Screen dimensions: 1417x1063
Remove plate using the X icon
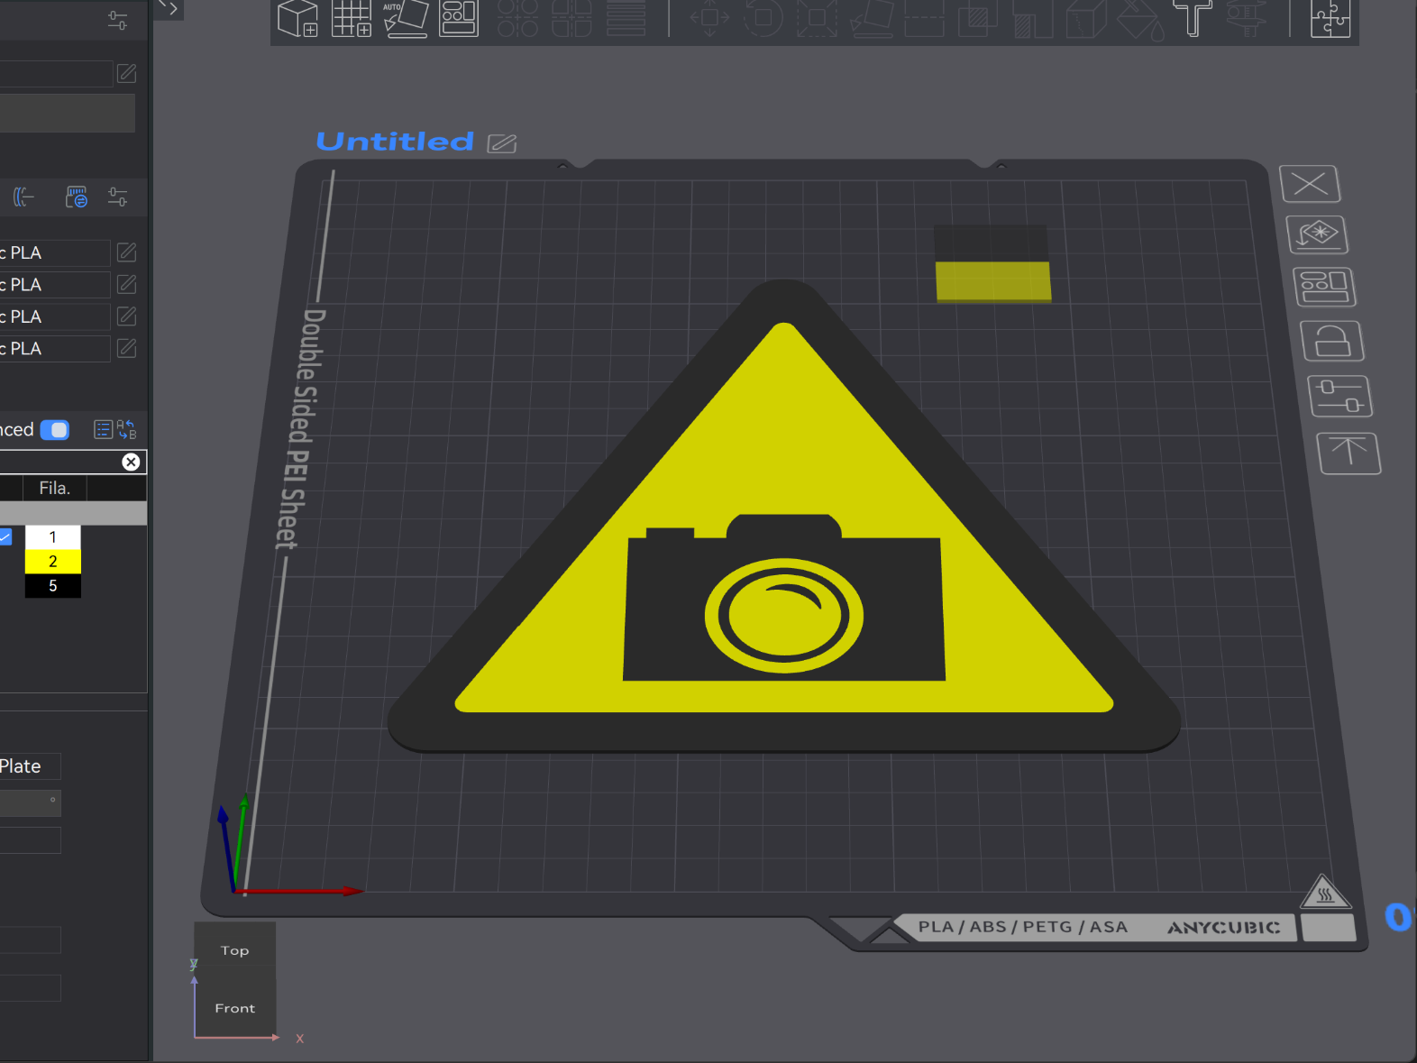1310,184
